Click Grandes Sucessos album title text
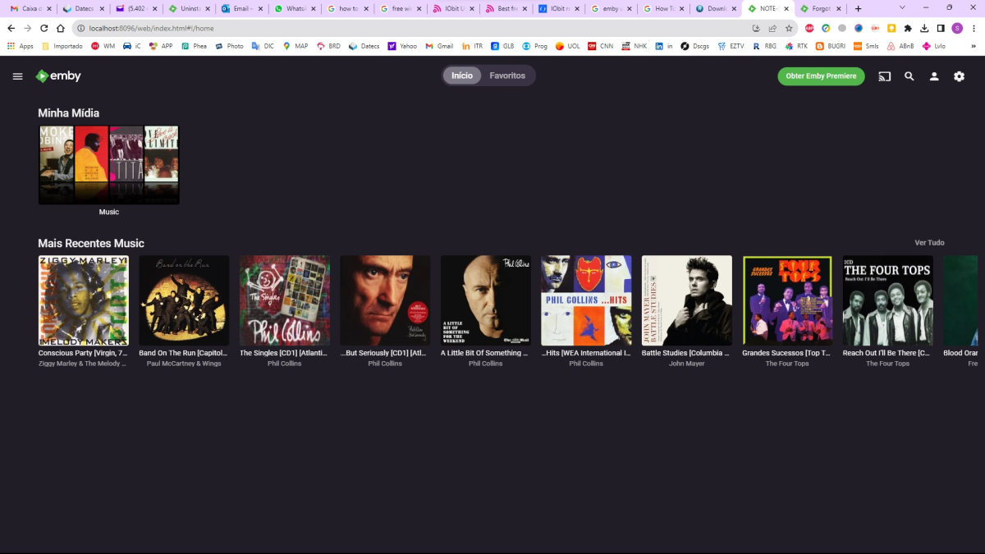This screenshot has width=985, height=554. [786, 353]
